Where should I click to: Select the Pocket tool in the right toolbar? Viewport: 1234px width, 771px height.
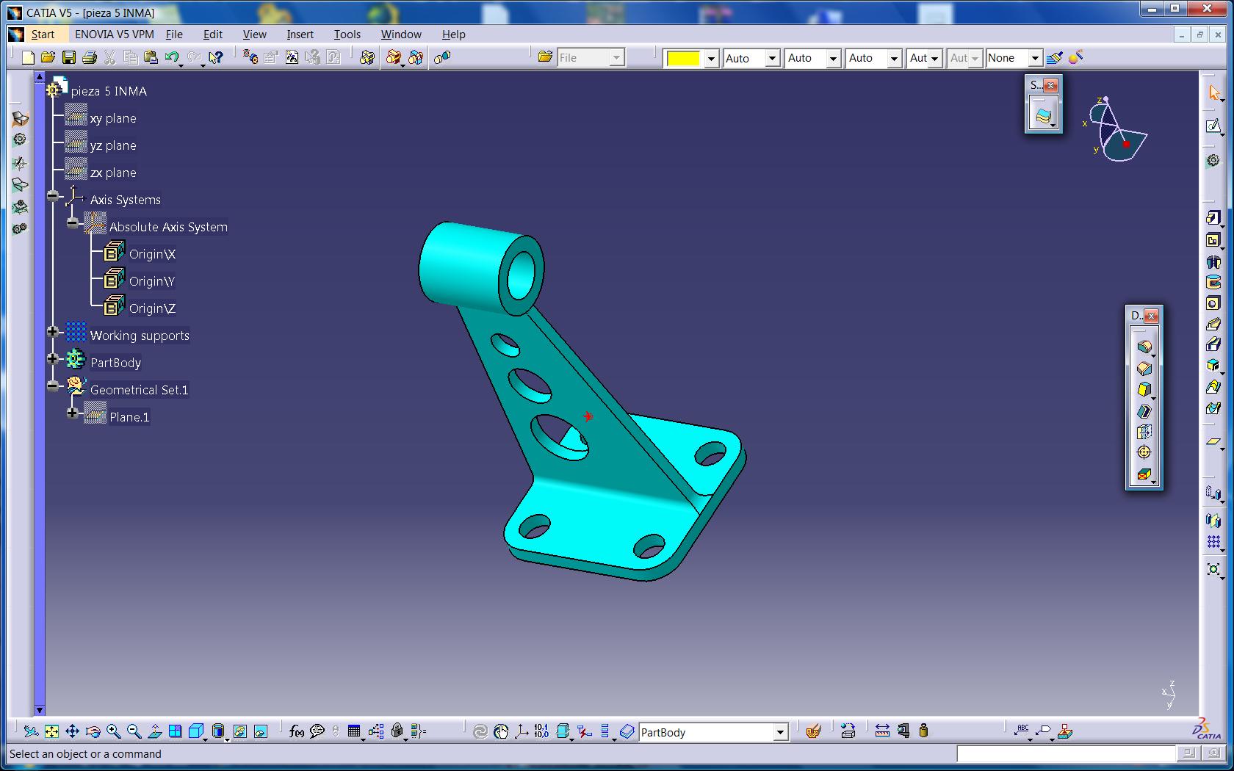(x=1213, y=240)
